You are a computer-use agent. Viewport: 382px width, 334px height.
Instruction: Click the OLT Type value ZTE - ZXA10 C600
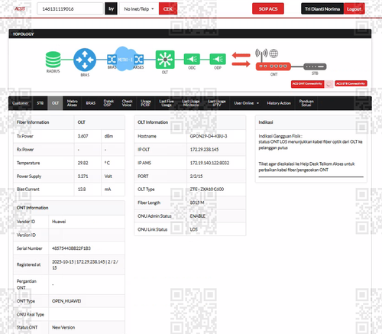[207, 190]
